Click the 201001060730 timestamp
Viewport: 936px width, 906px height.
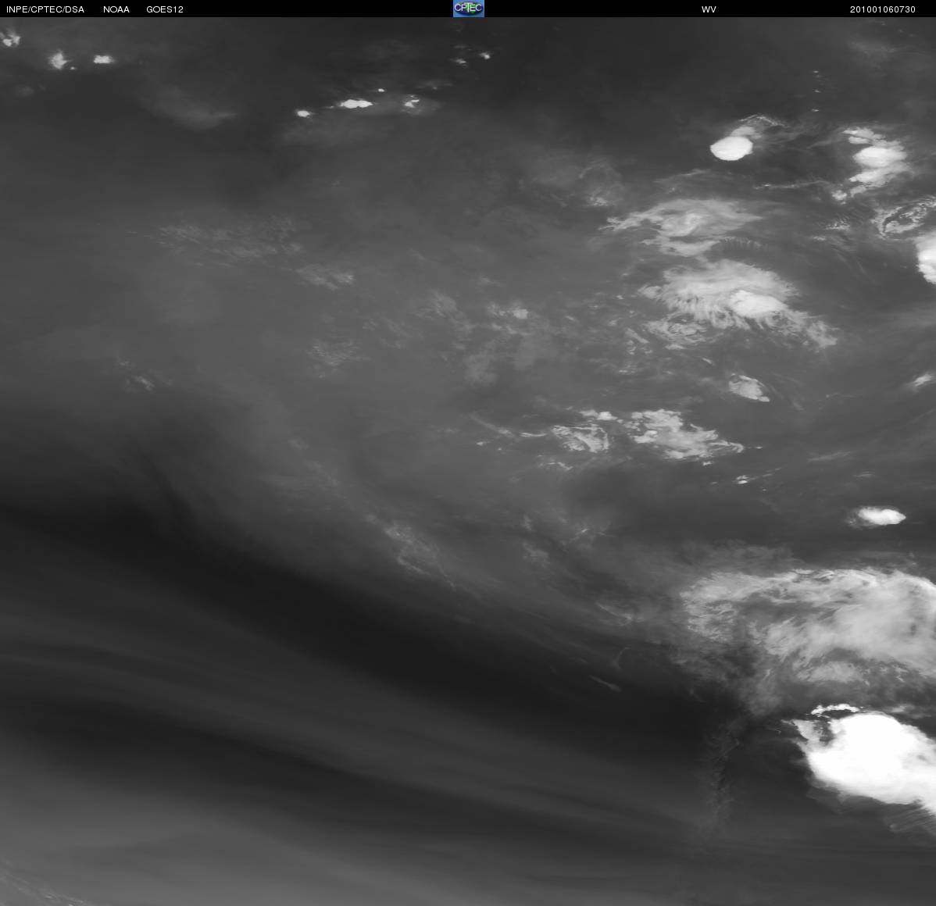883,9
